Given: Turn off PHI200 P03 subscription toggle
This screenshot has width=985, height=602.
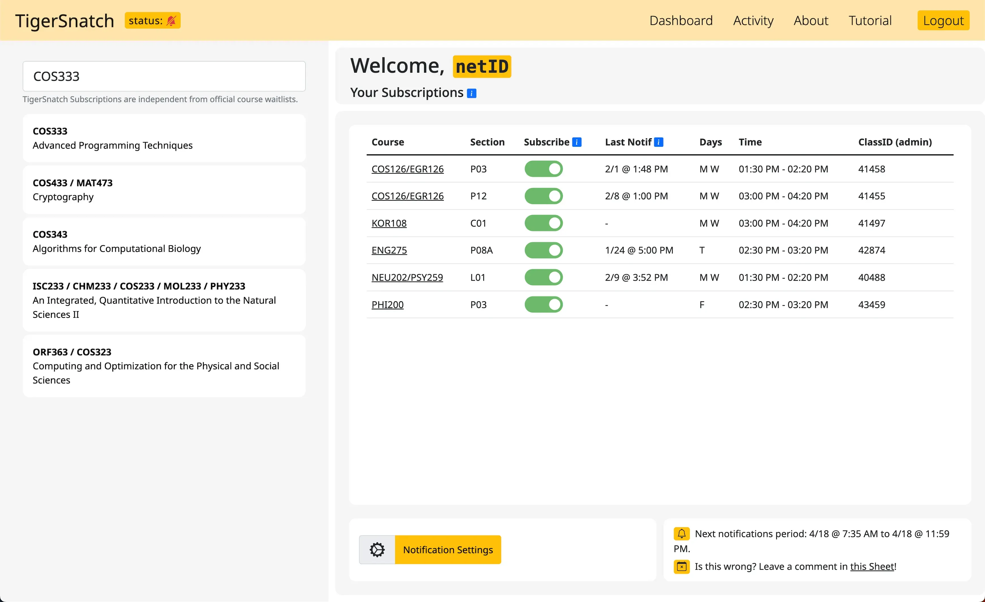Looking at the screenshot, I should pyautogui.click(x=543, y=305).
